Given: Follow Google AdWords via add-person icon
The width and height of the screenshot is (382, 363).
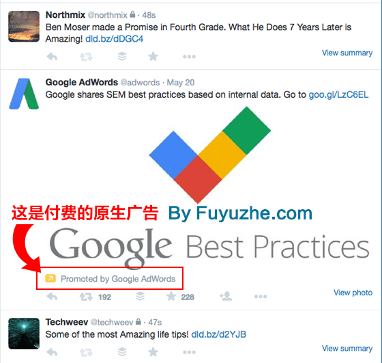Looking at the screenshot, I should [x=226, y=296].
